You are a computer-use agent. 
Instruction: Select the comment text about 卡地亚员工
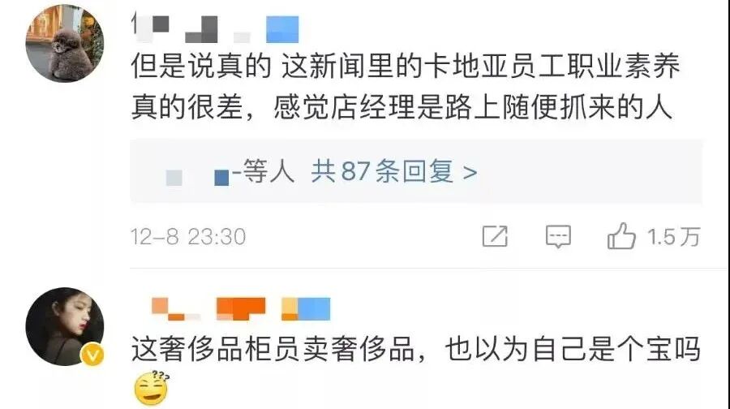(406, 86)
